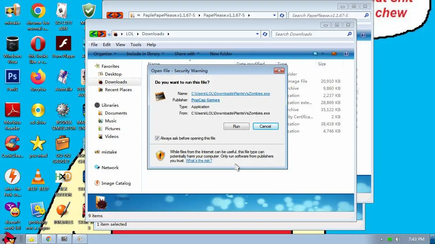Select Recent Places in Favorites
This screenshot has height=244, width=435.
(118, 90)
